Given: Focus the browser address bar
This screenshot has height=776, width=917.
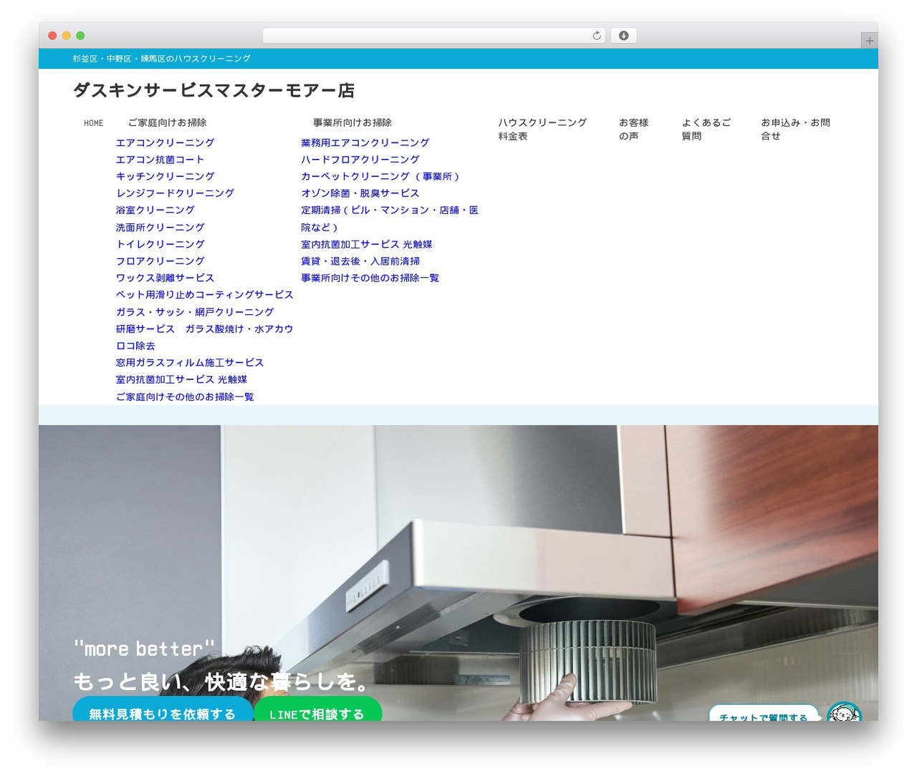Looking at the screenshot, I should coord(433,36).
